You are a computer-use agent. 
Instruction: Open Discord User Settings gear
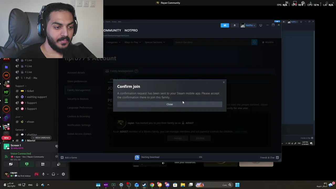[63, 174]
